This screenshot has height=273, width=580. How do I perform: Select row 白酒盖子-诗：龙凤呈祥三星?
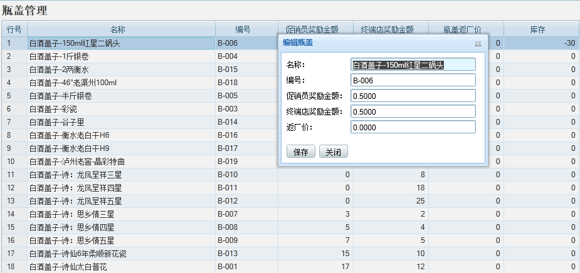pyautogui.click(x=121, y=175)
